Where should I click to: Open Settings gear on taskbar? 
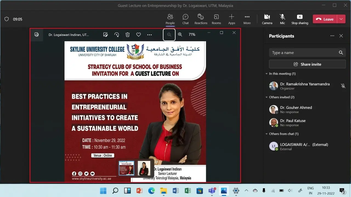(236, 190)
